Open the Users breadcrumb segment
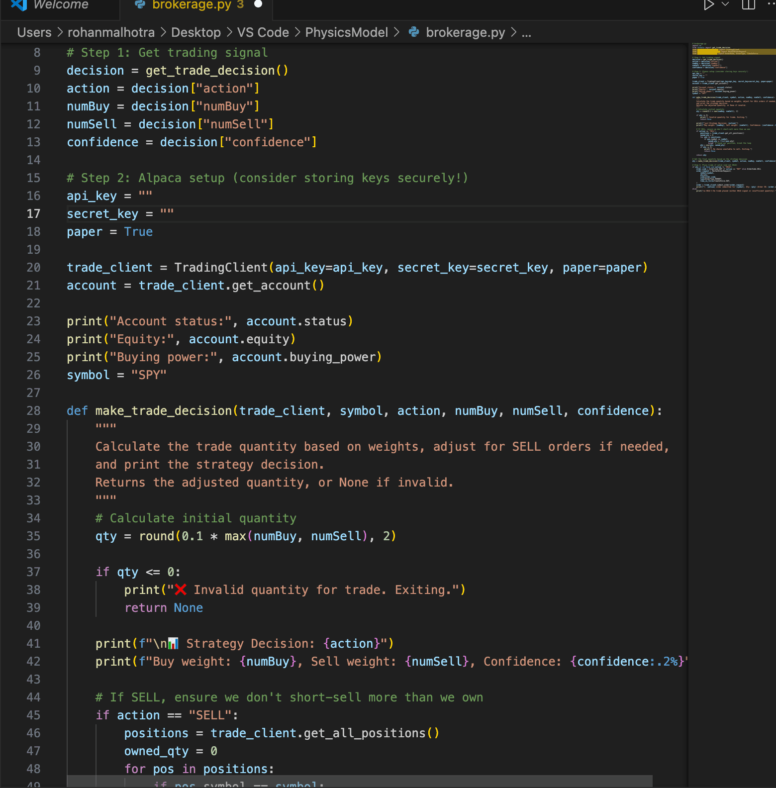 tap(34, 32)
